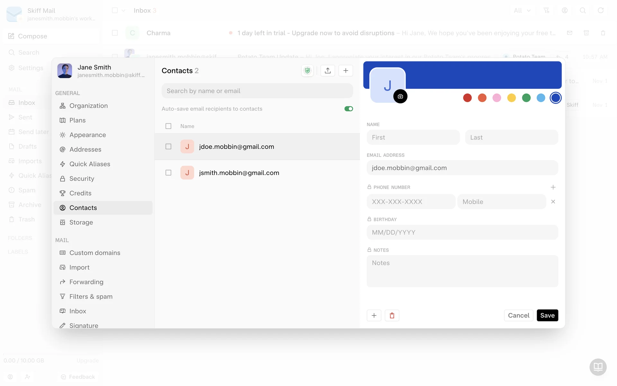Image resolution: width=617 pixels, height=386 pixels.
Task: Switch to Appearance settings tab
Action: 87,135
